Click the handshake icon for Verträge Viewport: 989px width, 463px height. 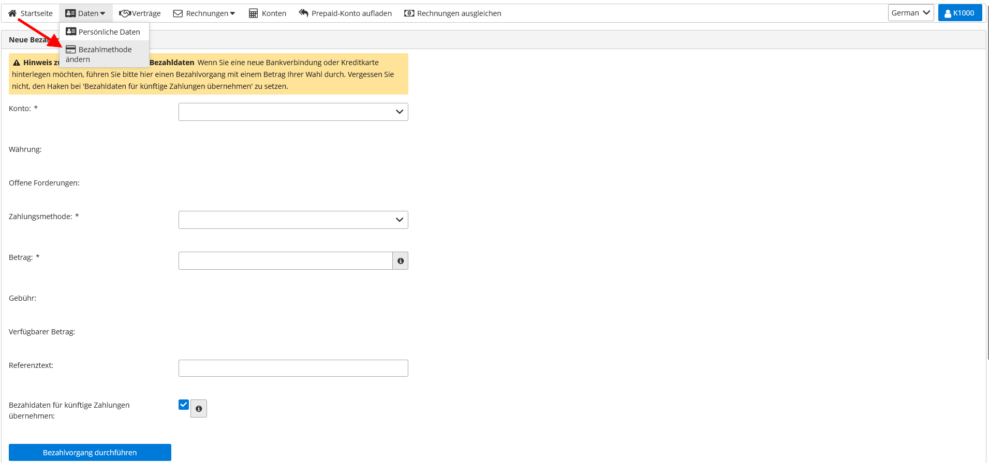125,13
